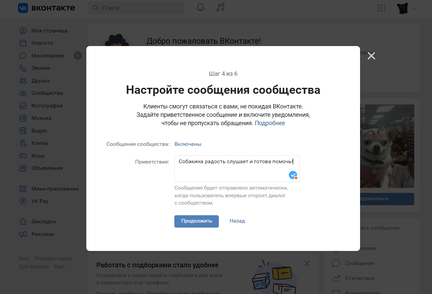Click the Продолжить button

196,221
